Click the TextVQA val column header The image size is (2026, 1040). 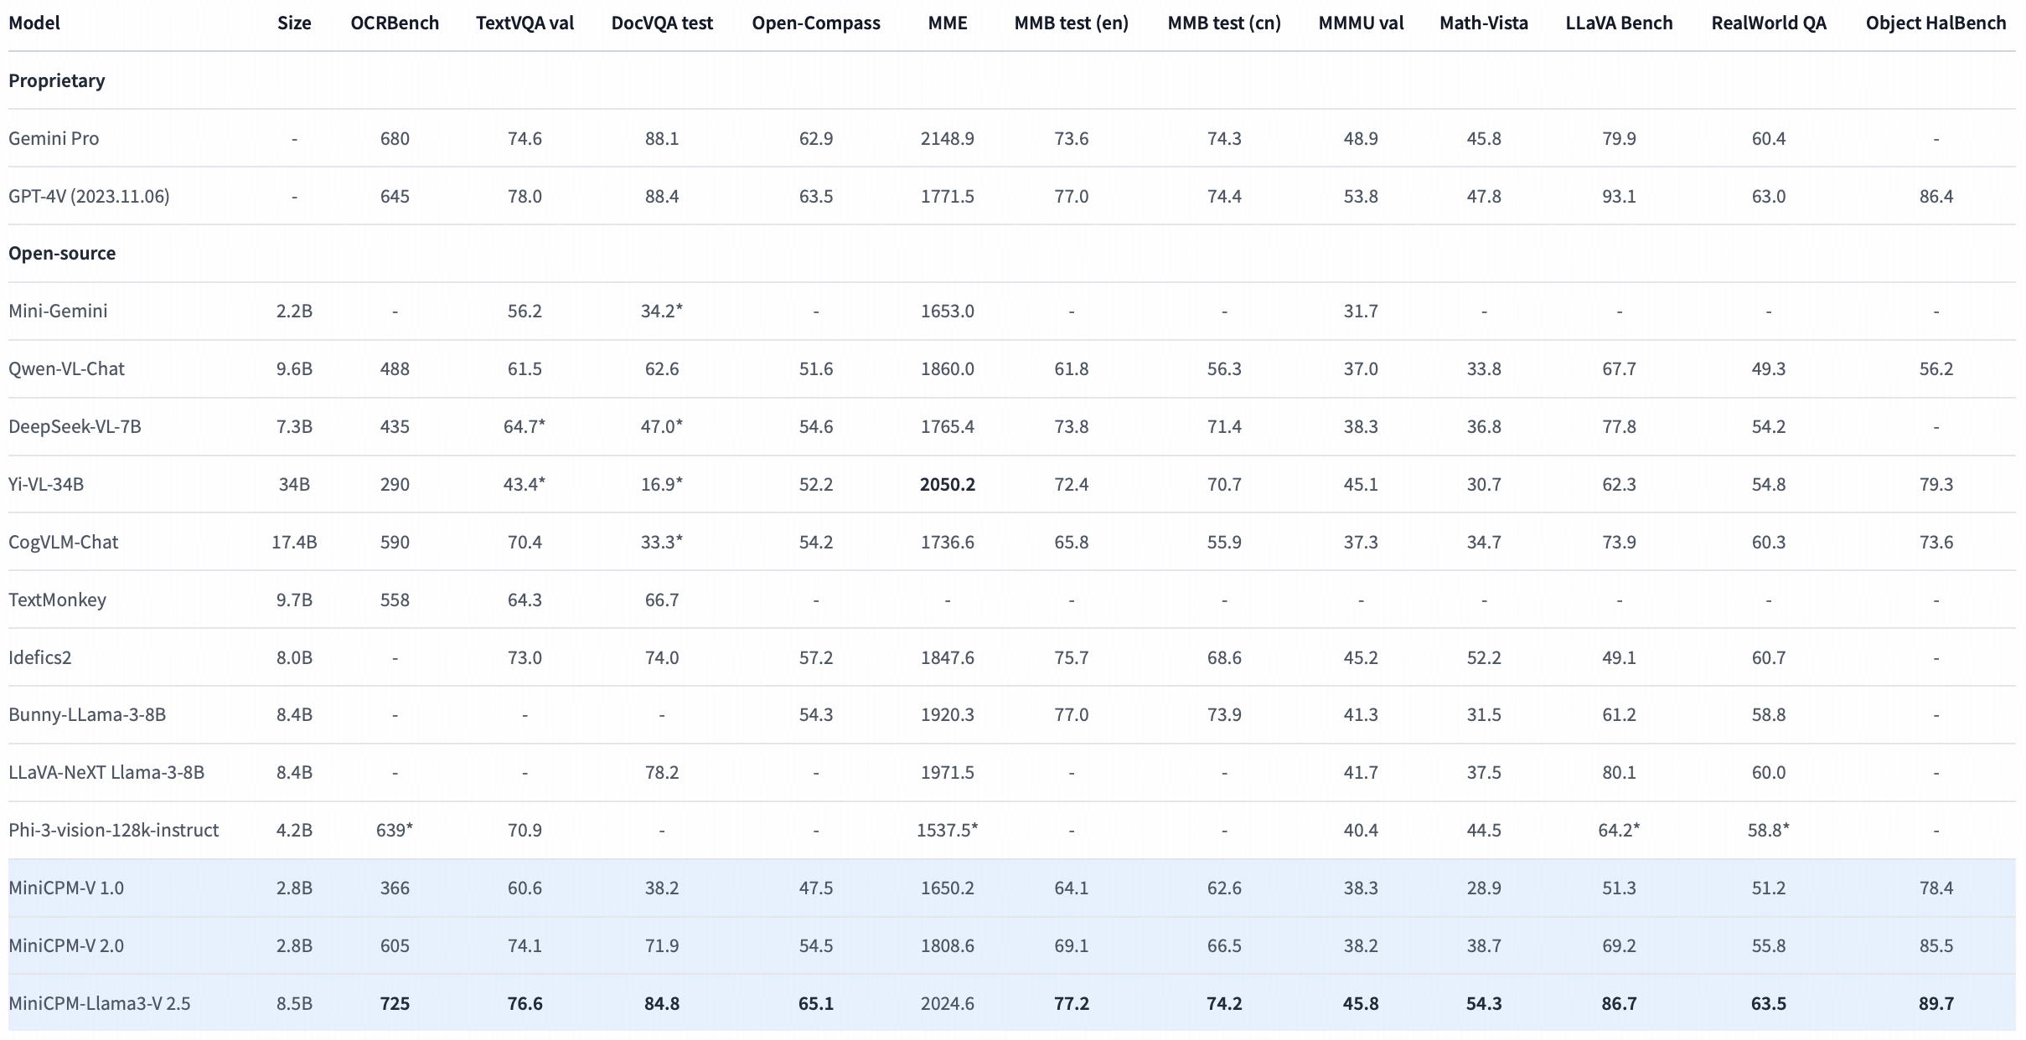click(525, 23)
